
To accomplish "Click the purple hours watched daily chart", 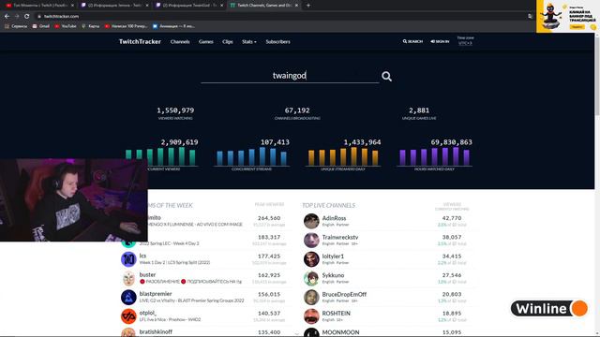I will pyautogui.click(x=434, y=156).
